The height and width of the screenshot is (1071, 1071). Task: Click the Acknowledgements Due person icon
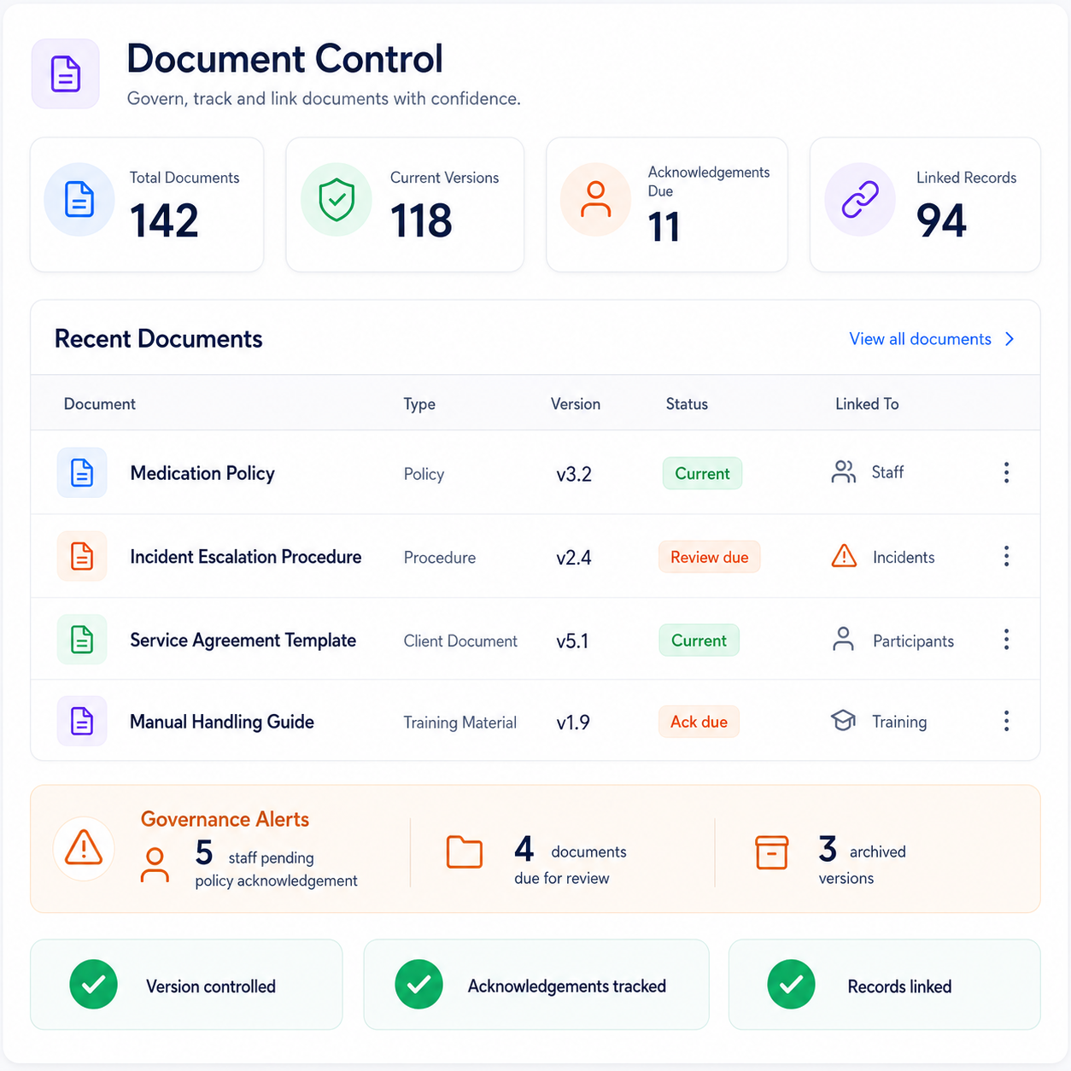(x=595, y=200)
